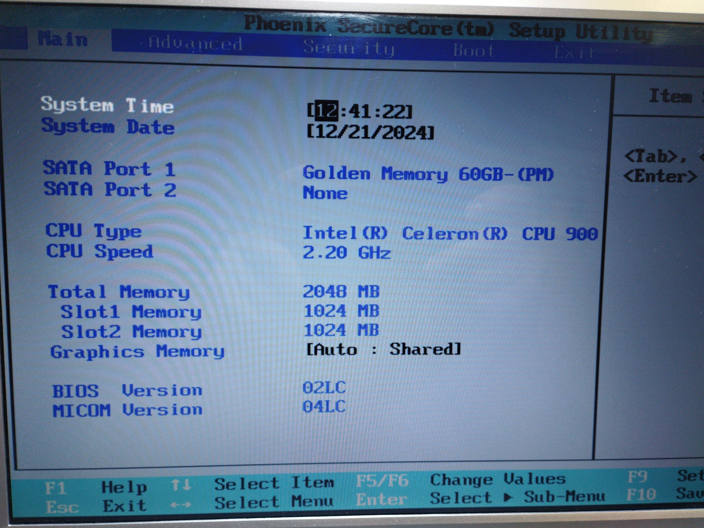Image resolution: width=704 pixels, height=528 pixels.
Task: Click the Enter Select Sub-Menu hint
Action: [x=481, y=498]
